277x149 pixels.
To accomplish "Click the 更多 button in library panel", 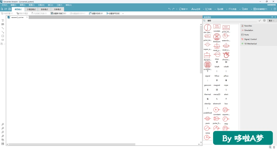I will (x=272, y=21).
